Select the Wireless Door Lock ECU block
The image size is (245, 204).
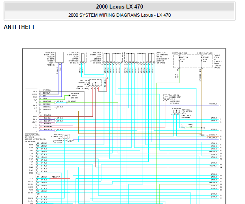pyautogui.click(x=31, y=110)
